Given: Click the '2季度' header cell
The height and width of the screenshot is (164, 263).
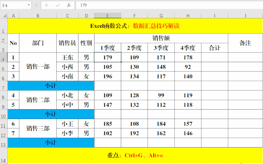Looking at the screenshot, I should click(134, 48).
